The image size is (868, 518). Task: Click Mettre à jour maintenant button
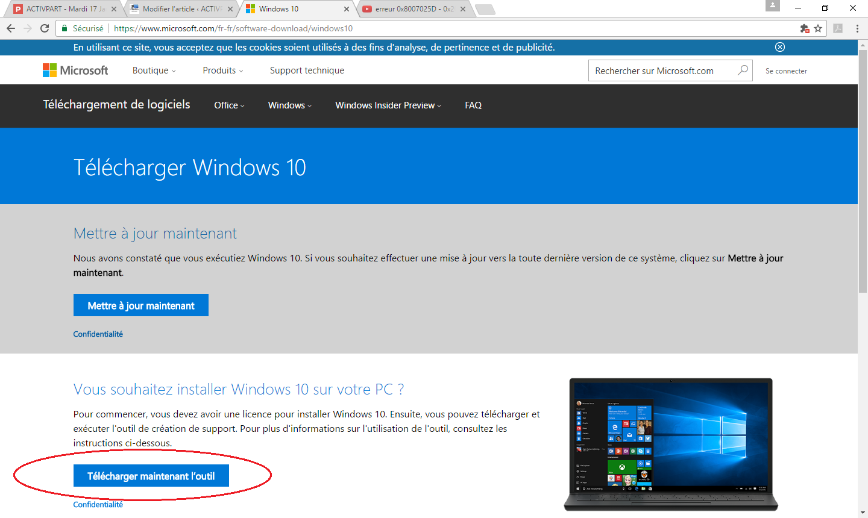[x=141, y=305]
